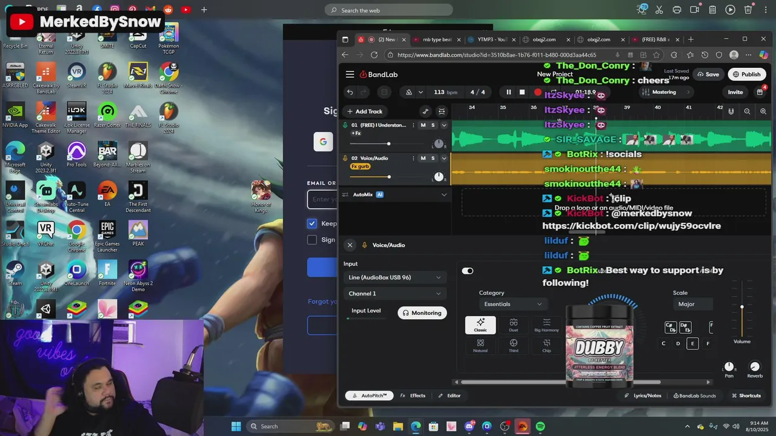
Task: Open the BandLab hamburger menu
Action: click(x=350, y=74)
